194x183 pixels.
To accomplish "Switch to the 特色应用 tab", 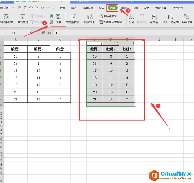I will coord(178,8).
